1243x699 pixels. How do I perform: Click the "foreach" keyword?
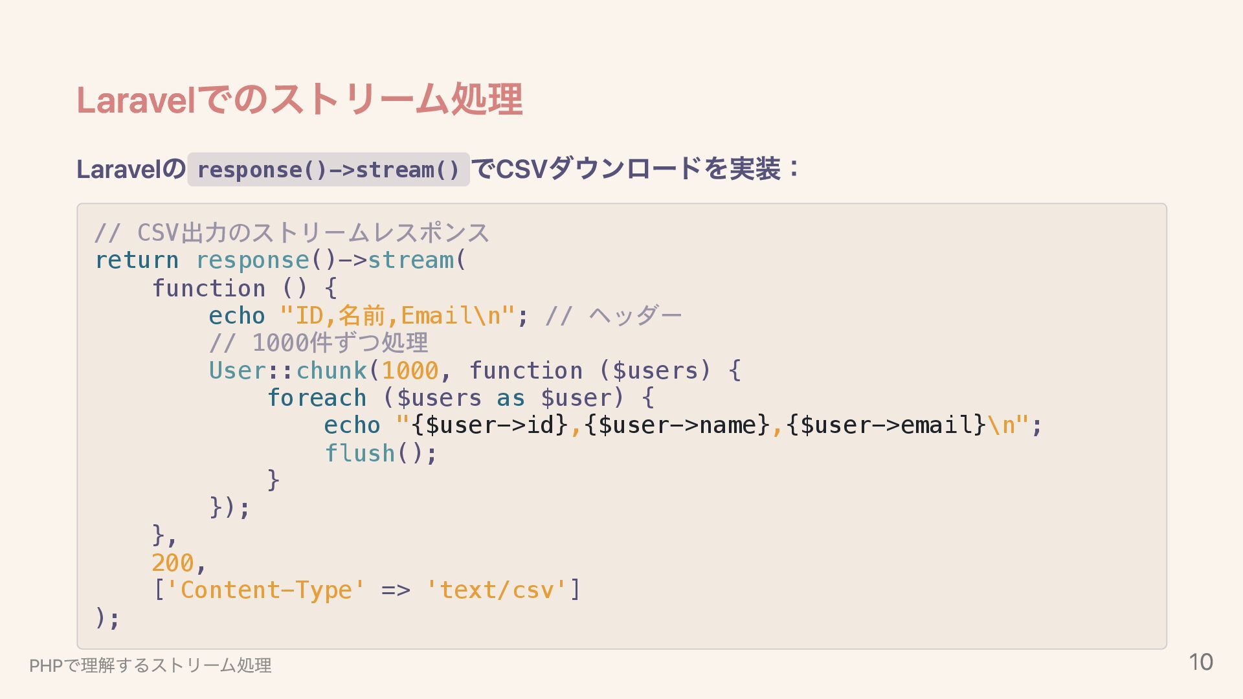pos(317,398)
